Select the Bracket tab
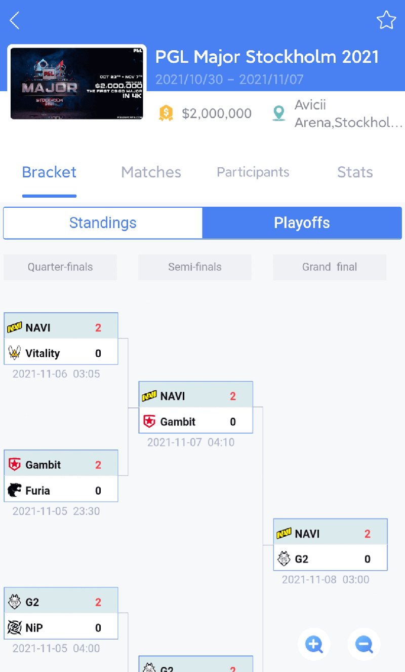405x672 pixels. coord(49,172)
